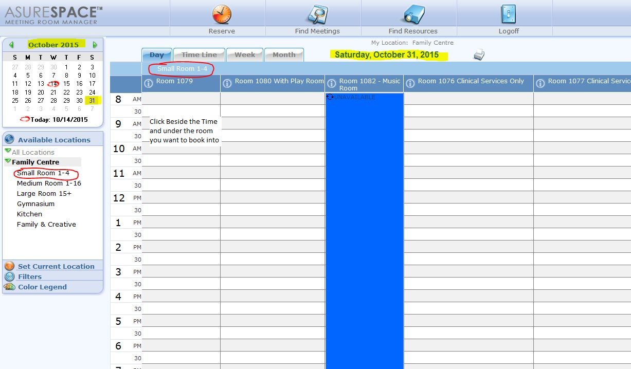Open the Reserve clock icon
Viewport: 631px width, 369px height.
click(222, 14)
